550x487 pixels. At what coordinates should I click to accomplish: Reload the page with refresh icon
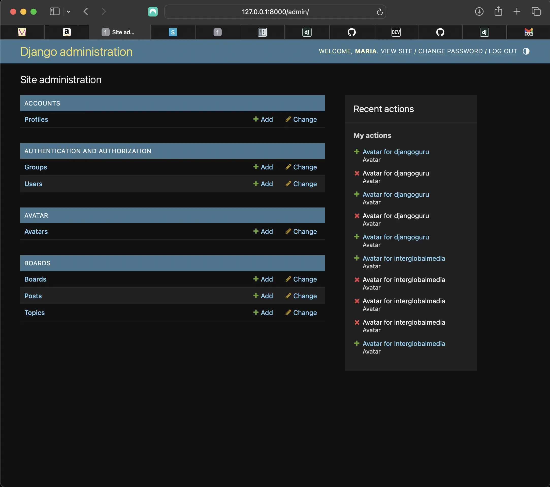pos(379,12)
